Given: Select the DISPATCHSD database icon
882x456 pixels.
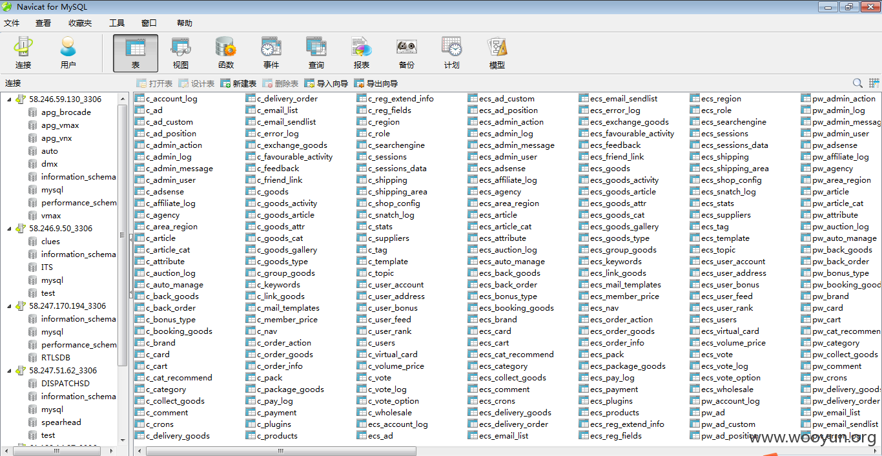Looking at the screenshot, I should [x=33, y=384].
